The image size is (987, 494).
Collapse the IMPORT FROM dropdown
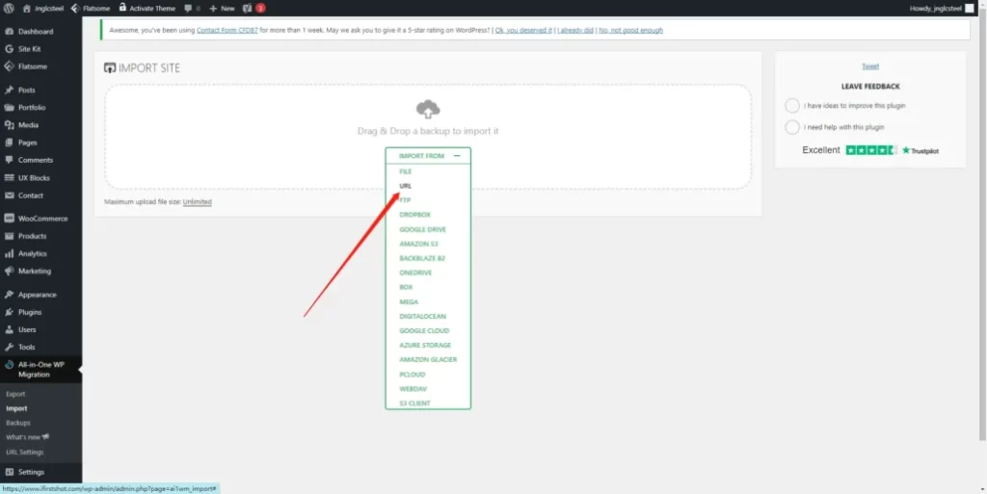(x=428, y=156)
